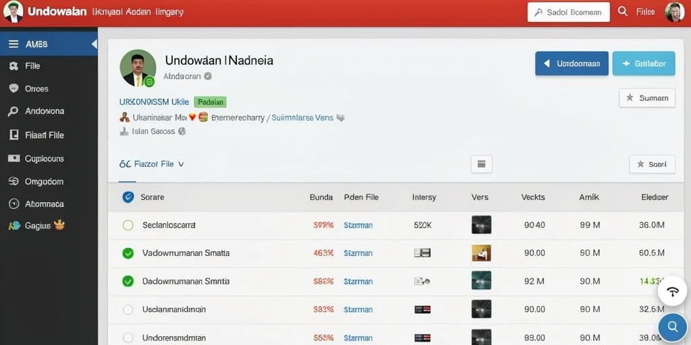Click the 520K value in Seclanioscarrat row

pos(423,225)
